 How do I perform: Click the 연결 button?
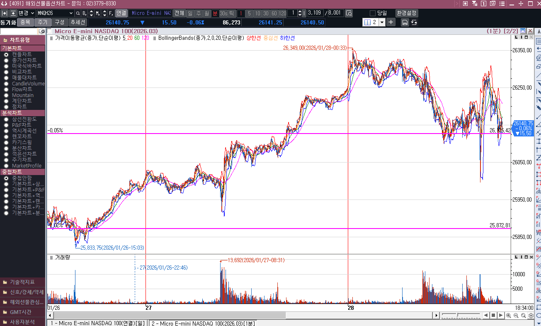(x=121, y=13)
